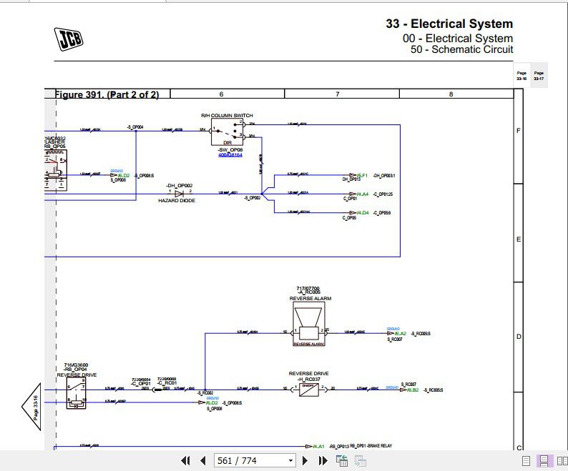Click the go to next view icon
Screen dimensions: 568x471
(x=360, y=461)
